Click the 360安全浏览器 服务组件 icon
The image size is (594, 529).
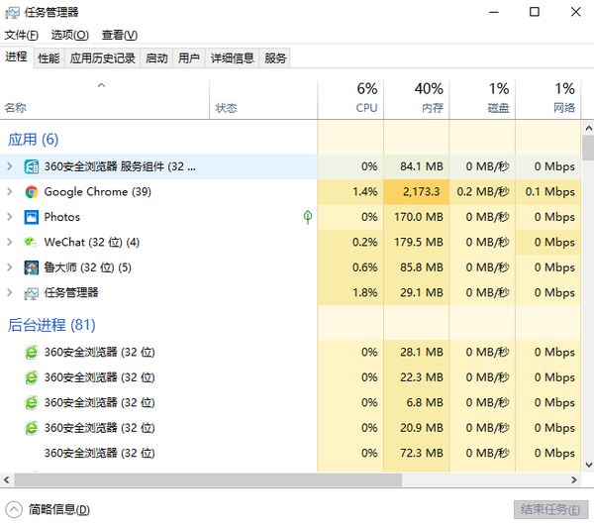(x=32, y=166)
